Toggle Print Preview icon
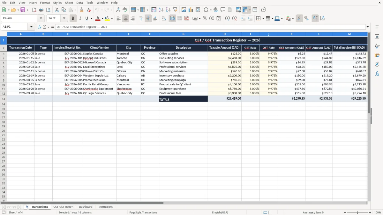 48,10
